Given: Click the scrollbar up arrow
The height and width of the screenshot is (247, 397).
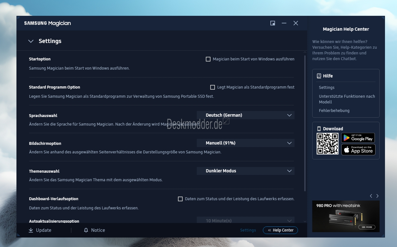Looking at the screenshot, I should click(x=305, y=52).
